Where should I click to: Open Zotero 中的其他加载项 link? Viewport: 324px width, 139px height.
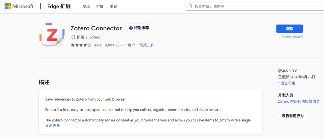(299, 101)
